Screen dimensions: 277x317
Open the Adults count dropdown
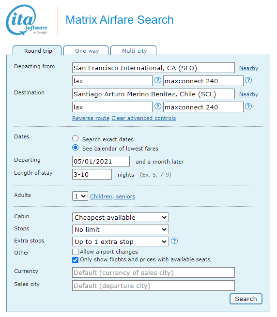click(80, 196)
